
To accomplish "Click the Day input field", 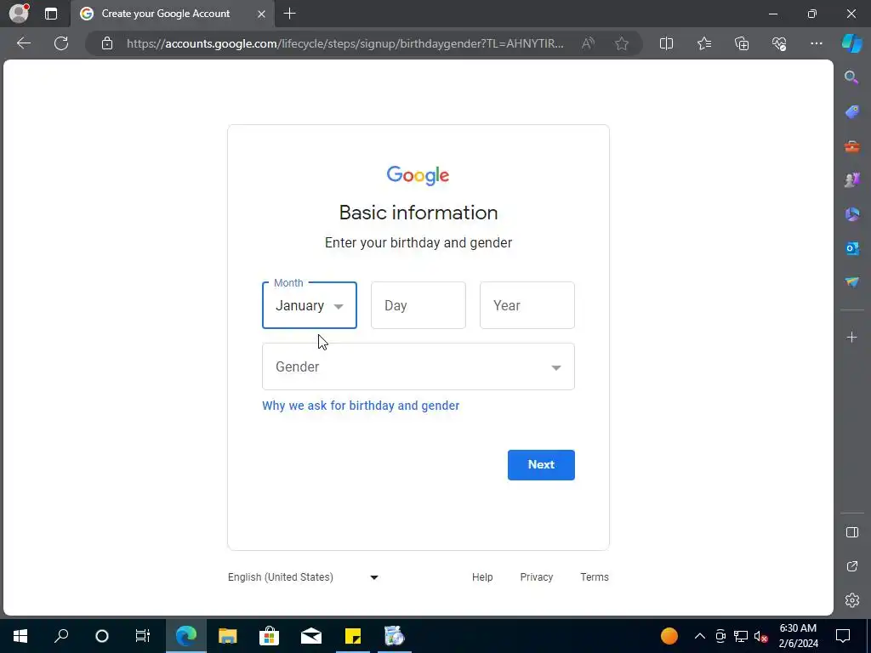I will [418, 305].
